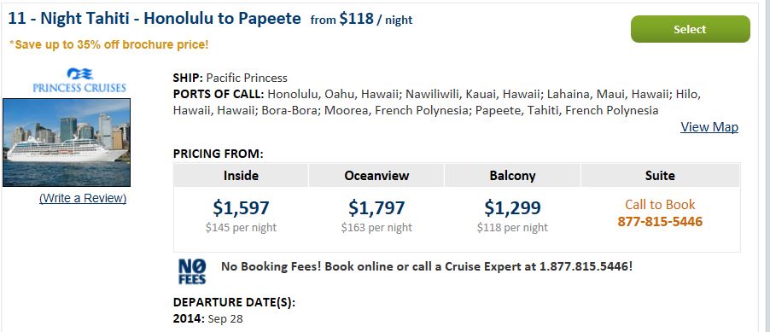770x332 pixels.
Task: Click the Sep 28 departure date
Action: click(x=225, y=318)
